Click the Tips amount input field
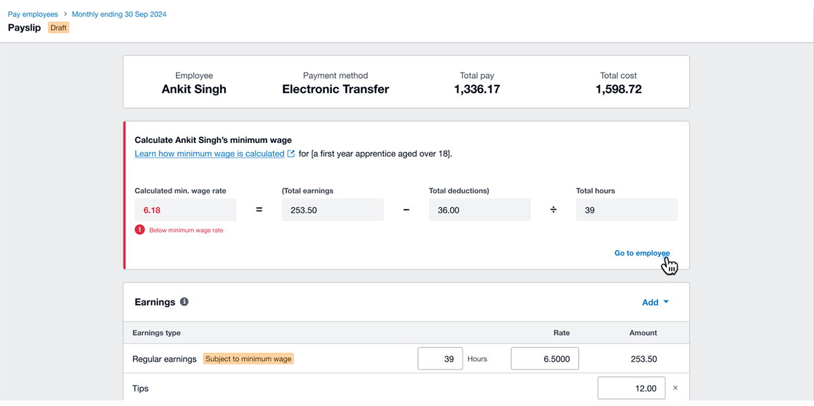 (x=631, y=388)
